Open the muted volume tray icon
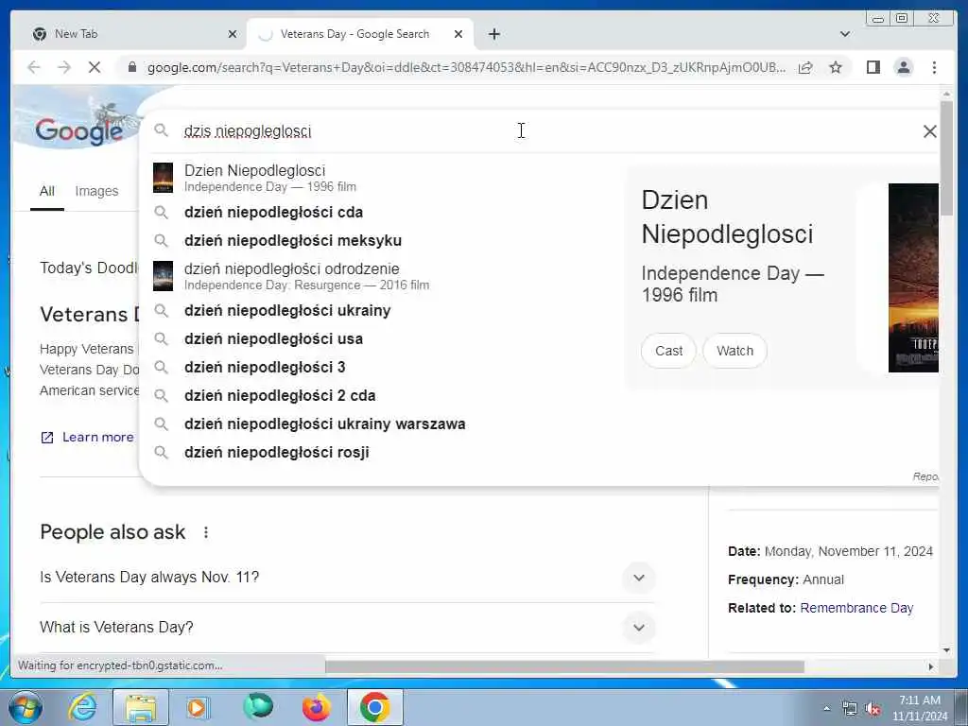 pyautogui.click(x=873, y=709)
